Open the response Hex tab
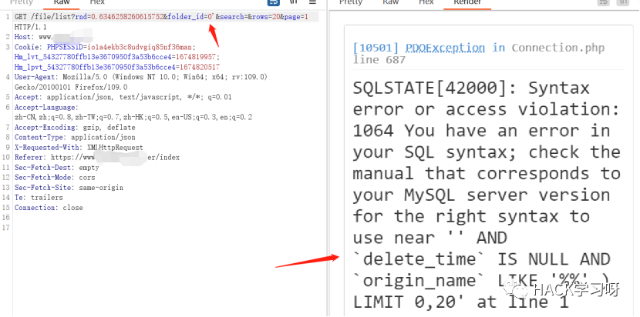This screenshot has width=640, height=317. (x=426, y=2)
